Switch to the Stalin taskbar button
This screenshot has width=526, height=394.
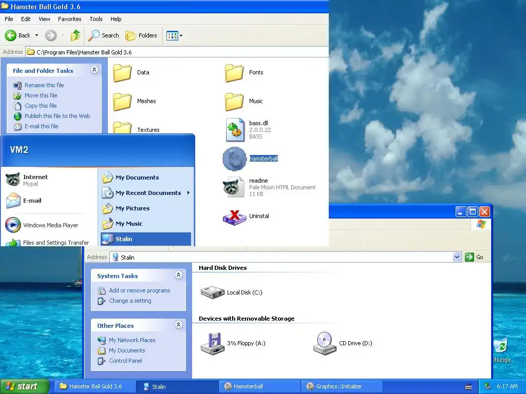click(178, 386)
